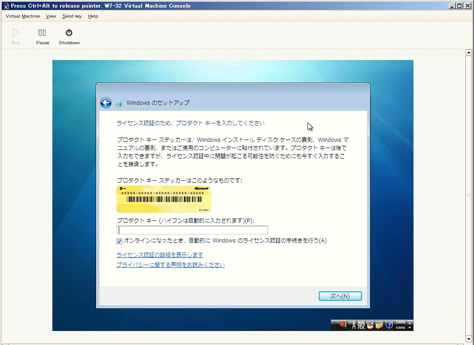Screen dimensions: 474x345
Task: Click the console title bar system icon
Action: tap(7, 6)
